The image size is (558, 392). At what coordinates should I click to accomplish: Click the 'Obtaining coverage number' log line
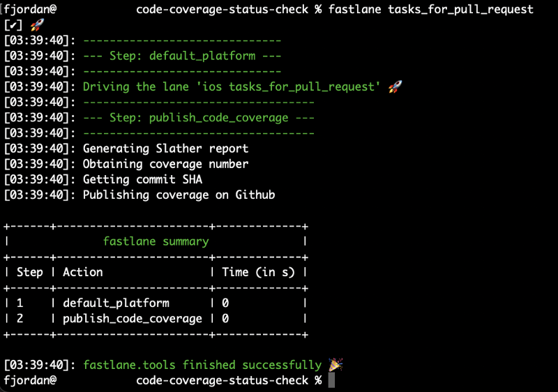(165, 164)
